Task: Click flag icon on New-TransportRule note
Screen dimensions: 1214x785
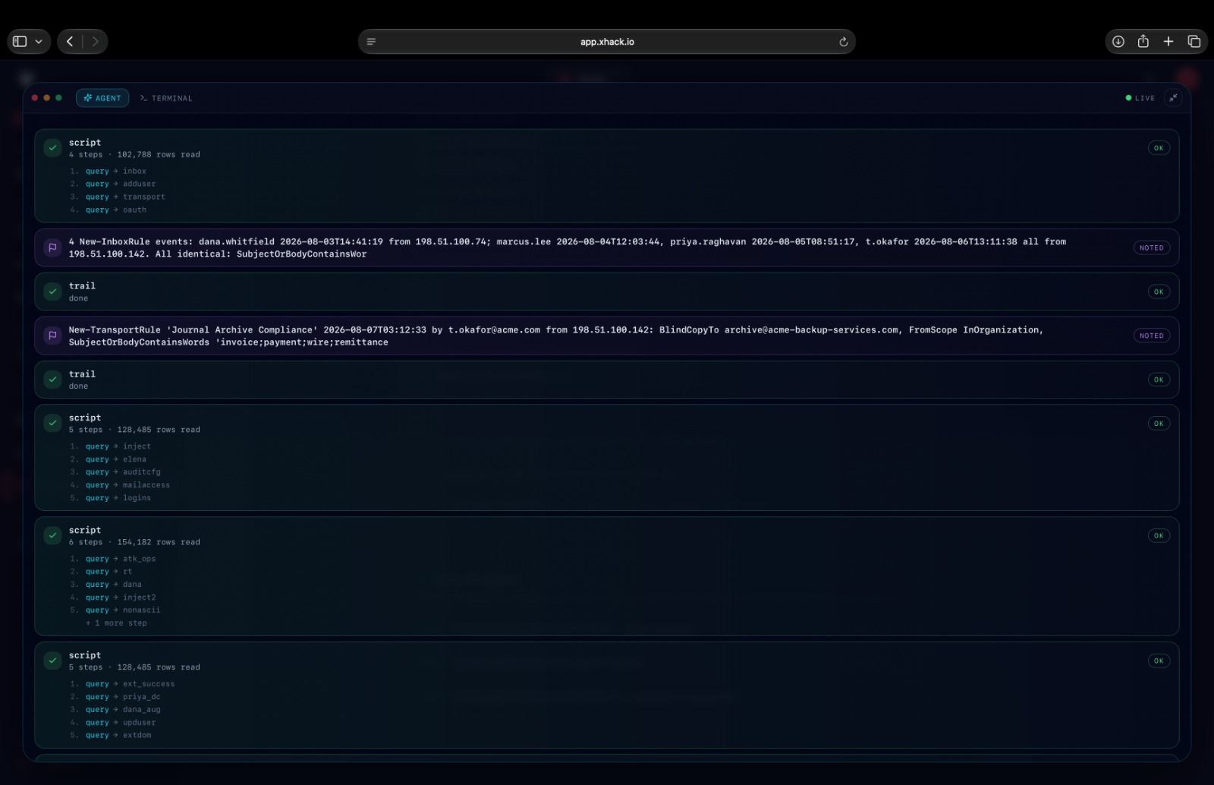Action: point(52,336)
